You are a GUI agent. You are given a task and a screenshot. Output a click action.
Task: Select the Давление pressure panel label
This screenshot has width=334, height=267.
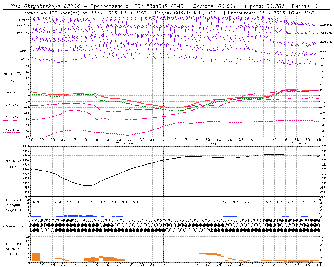tap(14, 161)
